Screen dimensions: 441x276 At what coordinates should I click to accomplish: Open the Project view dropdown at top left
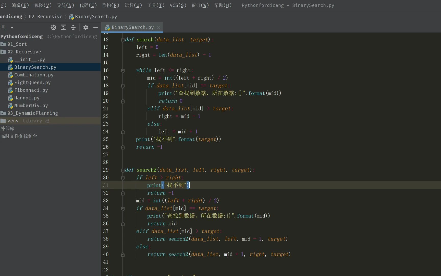click(x=12, y=27)
